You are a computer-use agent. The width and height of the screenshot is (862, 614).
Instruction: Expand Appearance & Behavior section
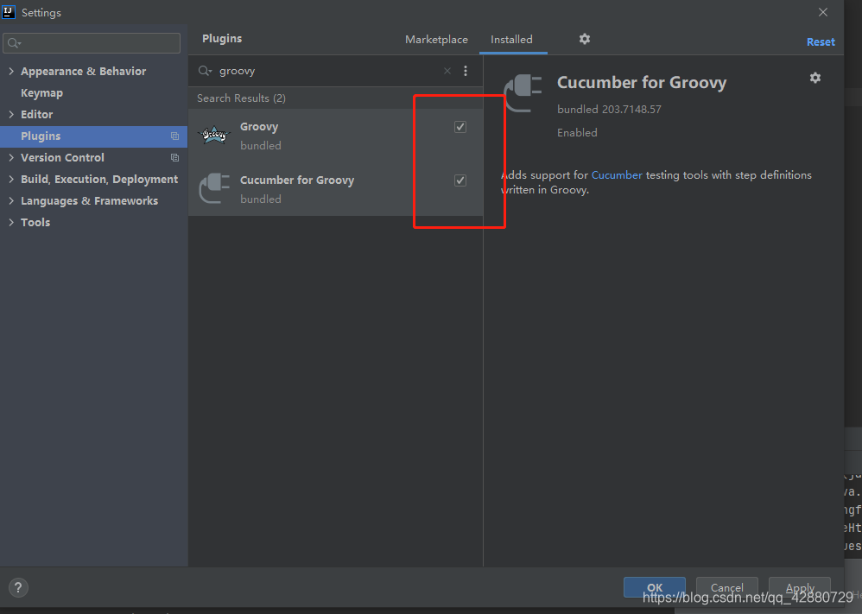point(11,71)
